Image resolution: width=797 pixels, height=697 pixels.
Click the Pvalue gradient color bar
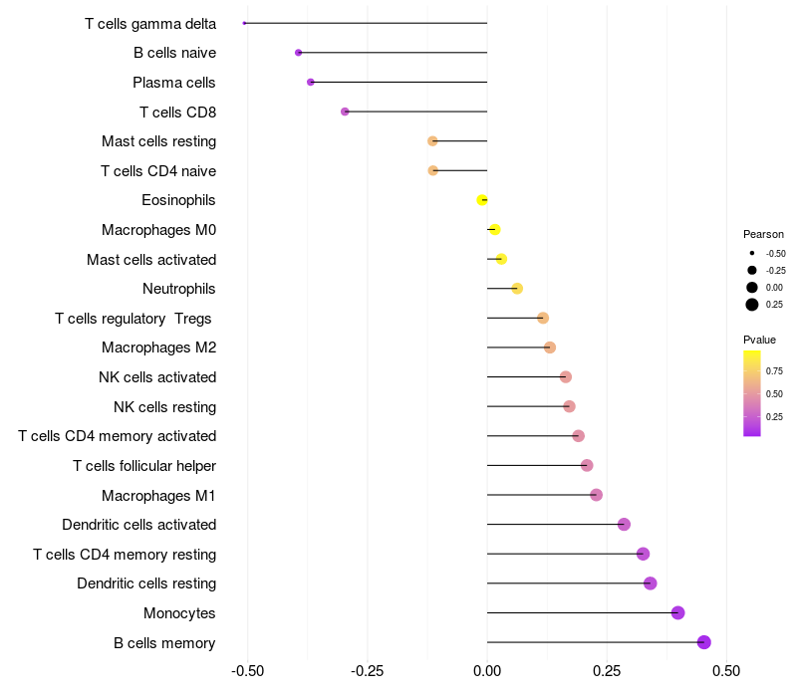click(752, 392)
